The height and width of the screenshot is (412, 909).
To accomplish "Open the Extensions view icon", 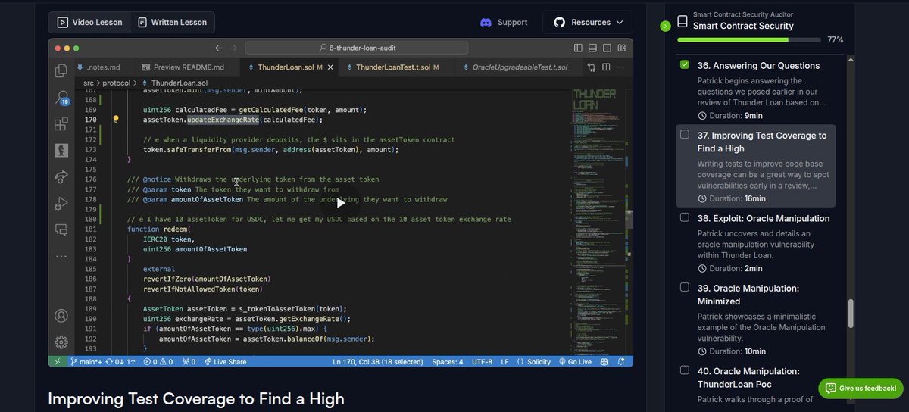I will 61,123.
